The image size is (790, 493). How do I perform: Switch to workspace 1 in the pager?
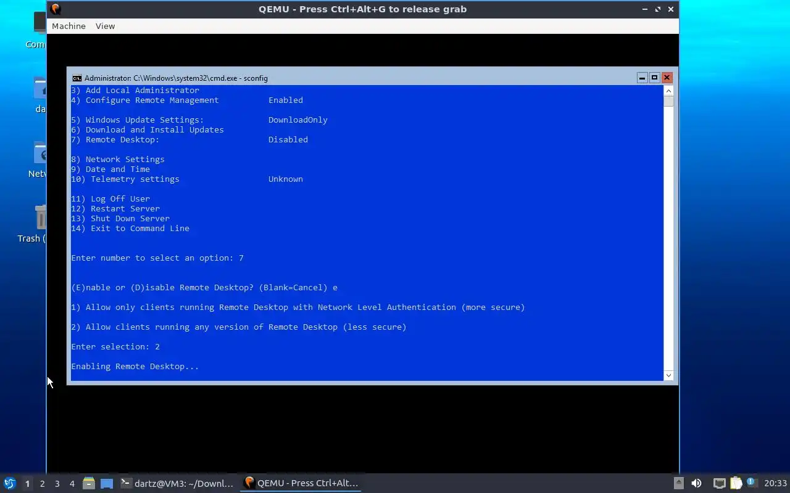click(x=27, y=484)
